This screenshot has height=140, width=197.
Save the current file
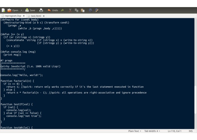30,10
